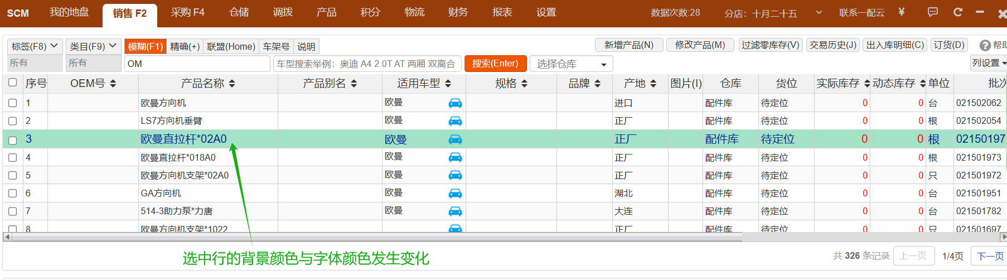
Task: Click the blue car icon for 欧曼方向机
Action: click(455, 103)
